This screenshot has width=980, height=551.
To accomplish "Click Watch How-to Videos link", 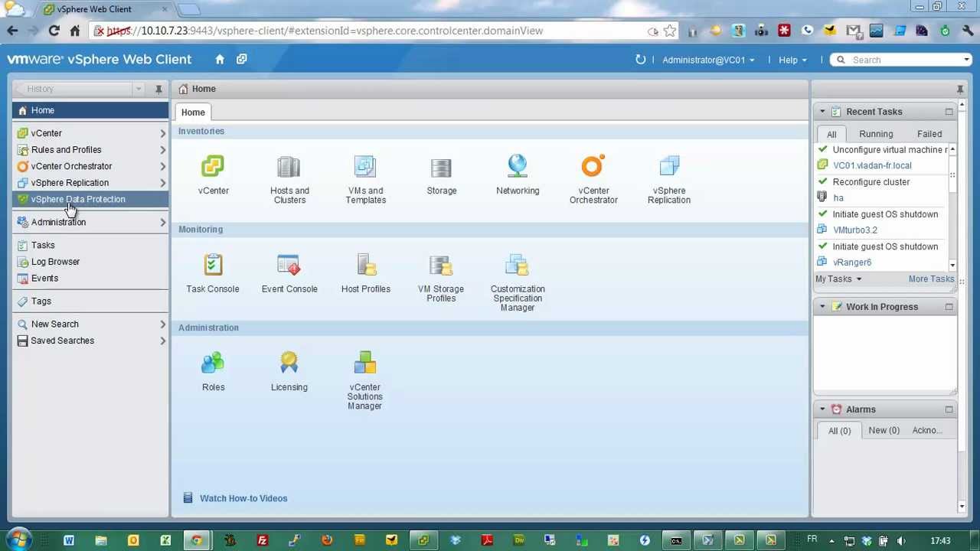I will point(243,498).
